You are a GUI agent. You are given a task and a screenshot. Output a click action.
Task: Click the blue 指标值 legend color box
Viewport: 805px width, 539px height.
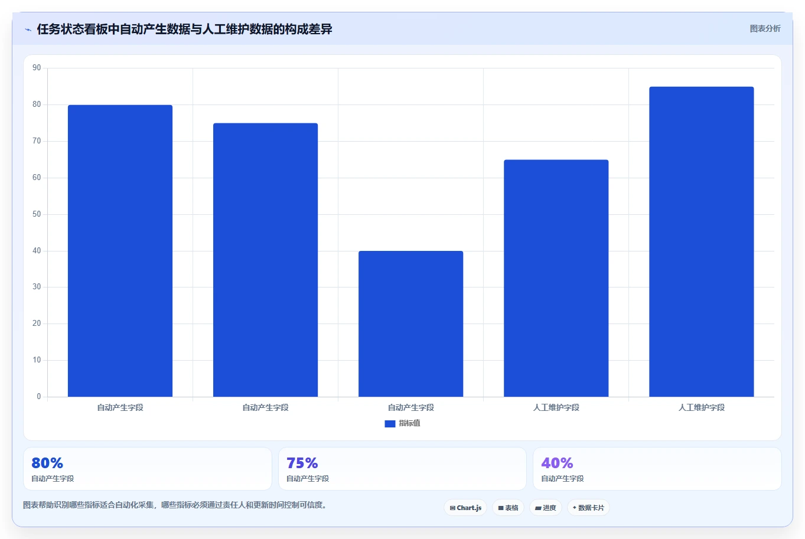(x=390, y=423)
